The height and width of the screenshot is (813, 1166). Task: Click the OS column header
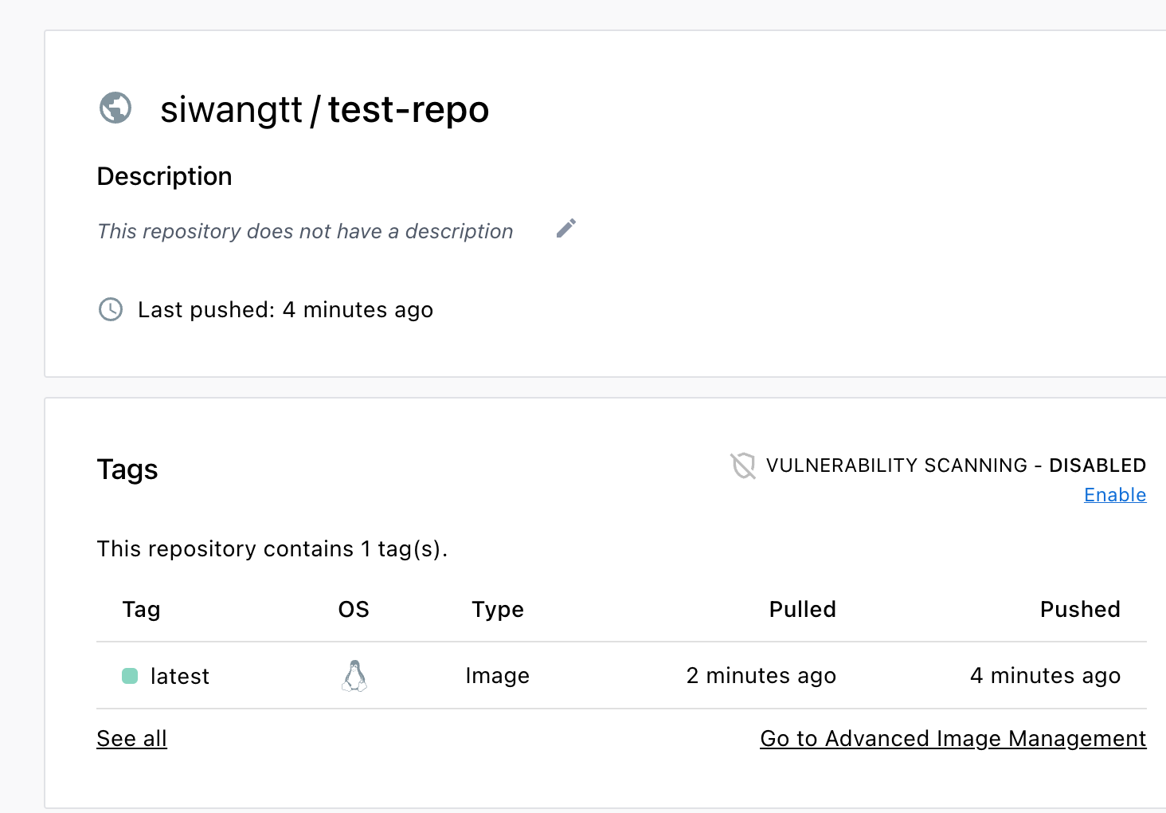[x=354, y=610]
